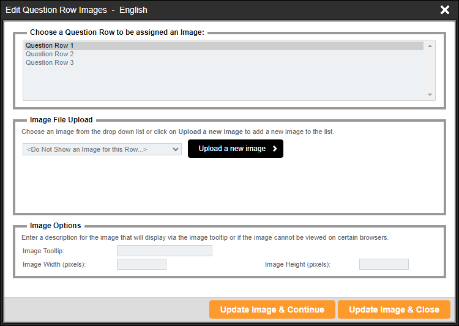Focus the Image Width (pixels) field
Viewport: 459px width, 326px height.
tap(142, 264)
